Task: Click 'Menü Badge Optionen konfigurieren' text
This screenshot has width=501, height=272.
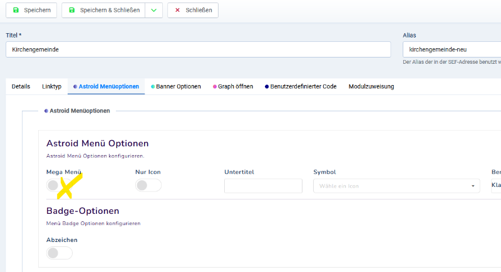Action: click(x=93, y=223)
